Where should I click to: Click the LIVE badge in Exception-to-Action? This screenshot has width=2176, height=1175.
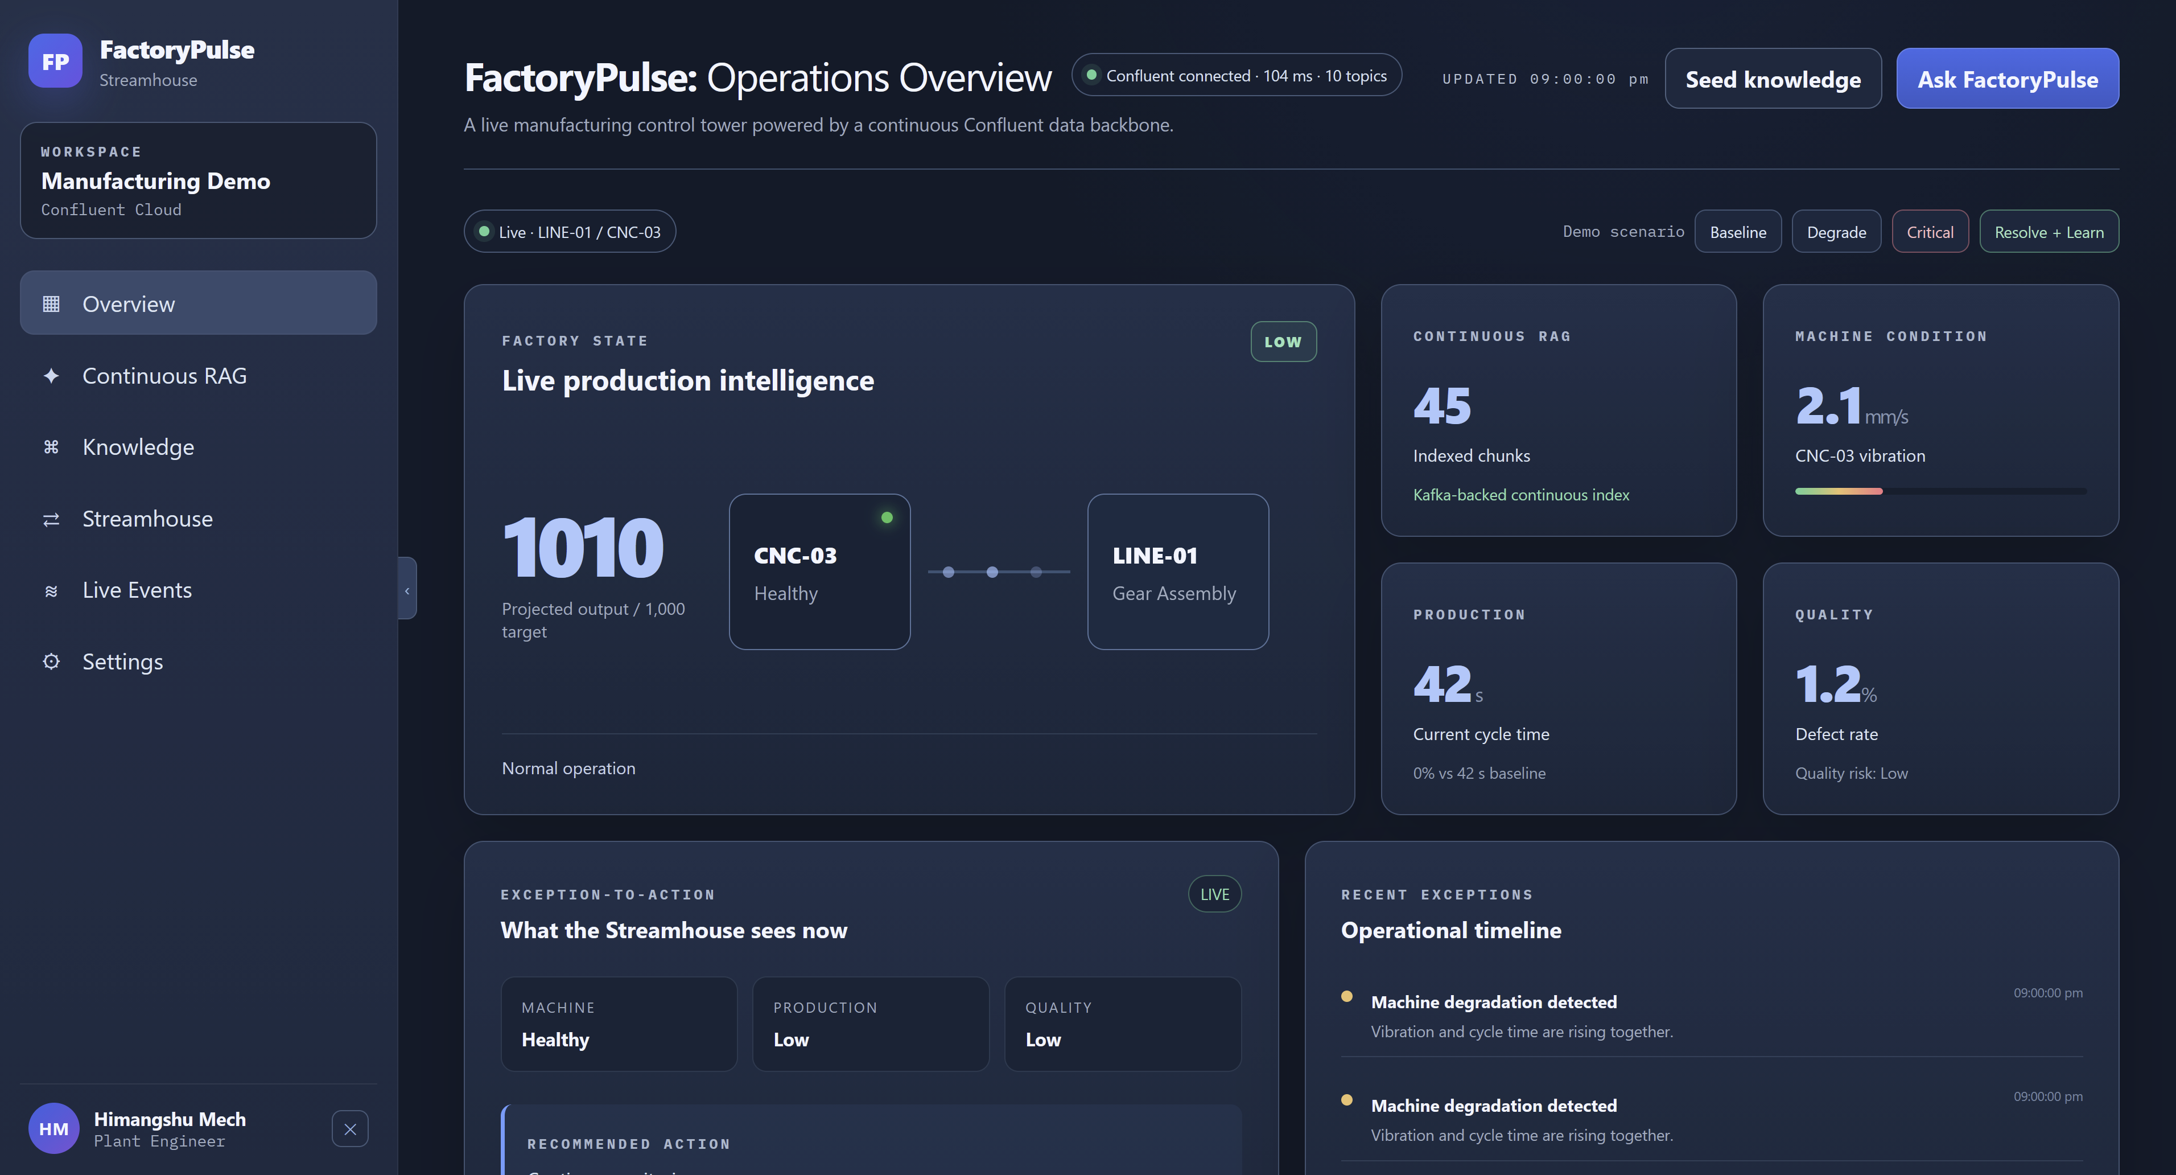coord(1215,894)
